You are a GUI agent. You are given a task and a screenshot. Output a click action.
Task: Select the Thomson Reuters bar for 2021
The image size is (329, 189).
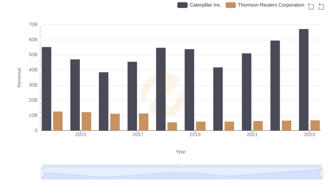(x=258, y=125)
